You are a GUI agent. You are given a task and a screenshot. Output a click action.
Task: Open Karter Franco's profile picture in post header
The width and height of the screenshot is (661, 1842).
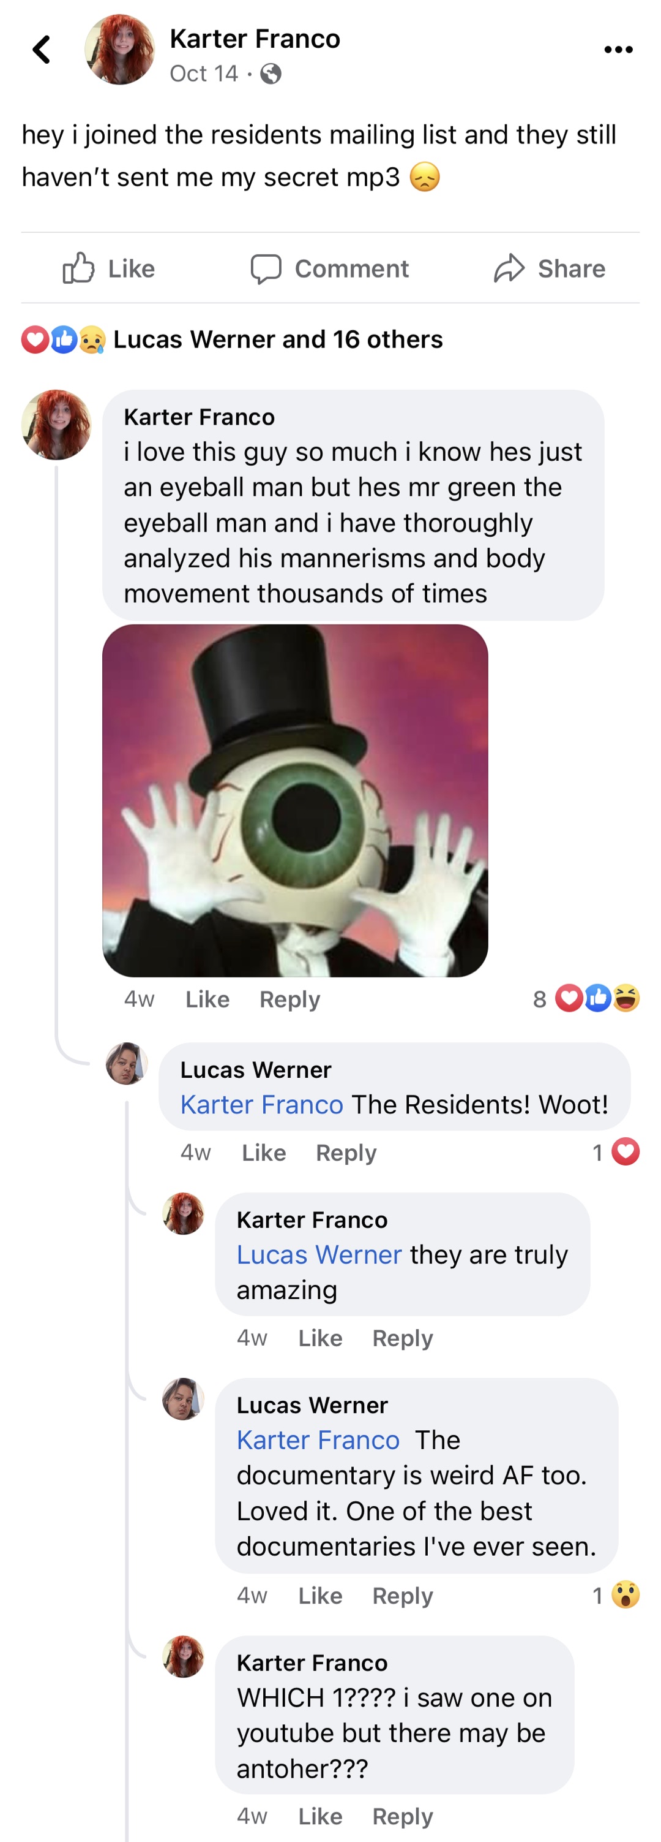tap(119, 50)
